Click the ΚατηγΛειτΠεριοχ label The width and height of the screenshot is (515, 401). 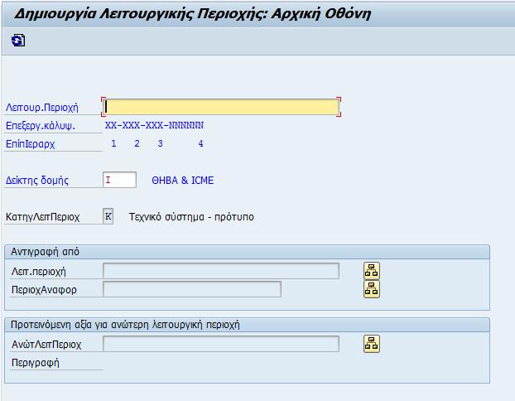tap(43, 217)
